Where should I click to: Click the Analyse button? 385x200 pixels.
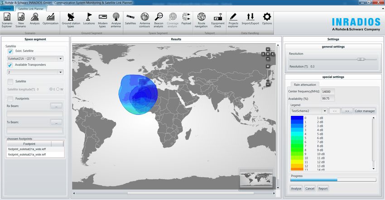[x=296, y=189]
